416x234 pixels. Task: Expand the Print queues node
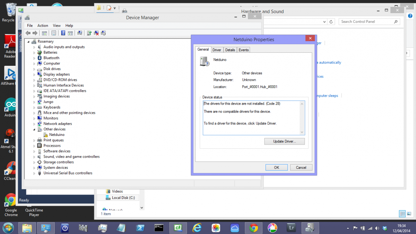coord(34,140)
